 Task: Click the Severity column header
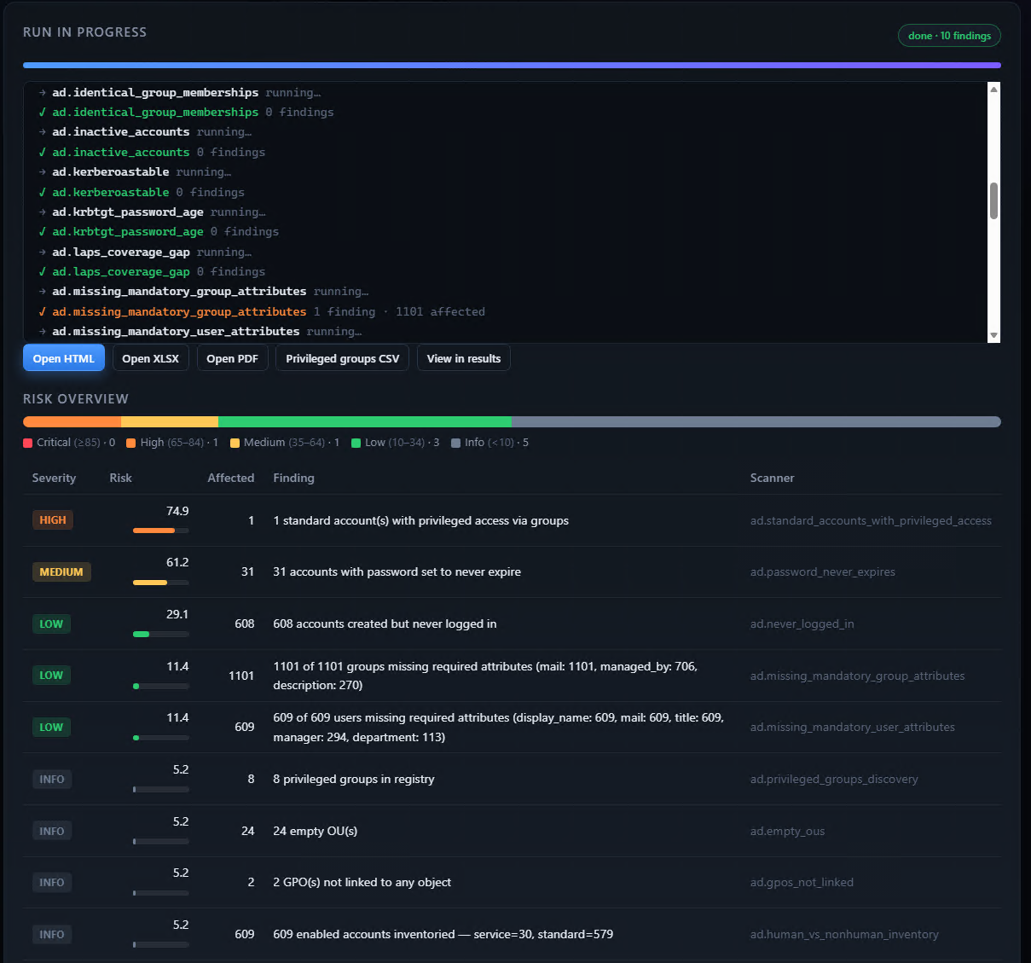click(54, 478)
